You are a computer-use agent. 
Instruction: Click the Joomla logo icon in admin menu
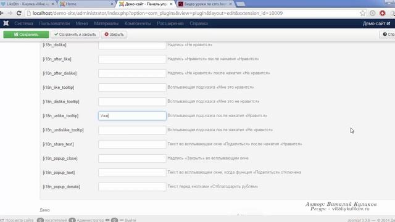pos(6,23)
